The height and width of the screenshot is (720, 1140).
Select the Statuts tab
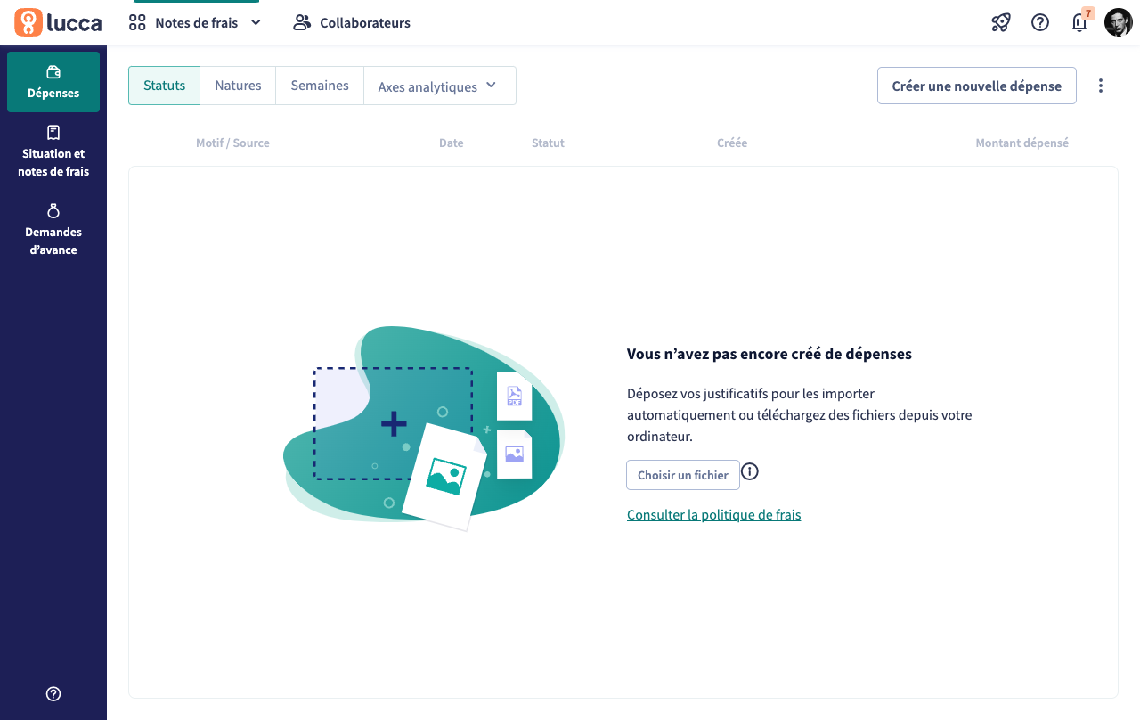pos(165,86)
